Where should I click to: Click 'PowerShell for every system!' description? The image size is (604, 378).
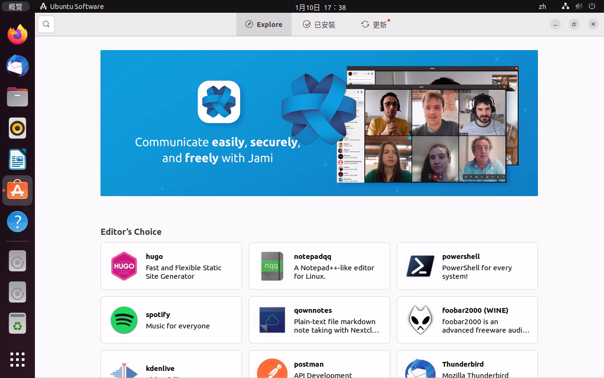[477, 272]
